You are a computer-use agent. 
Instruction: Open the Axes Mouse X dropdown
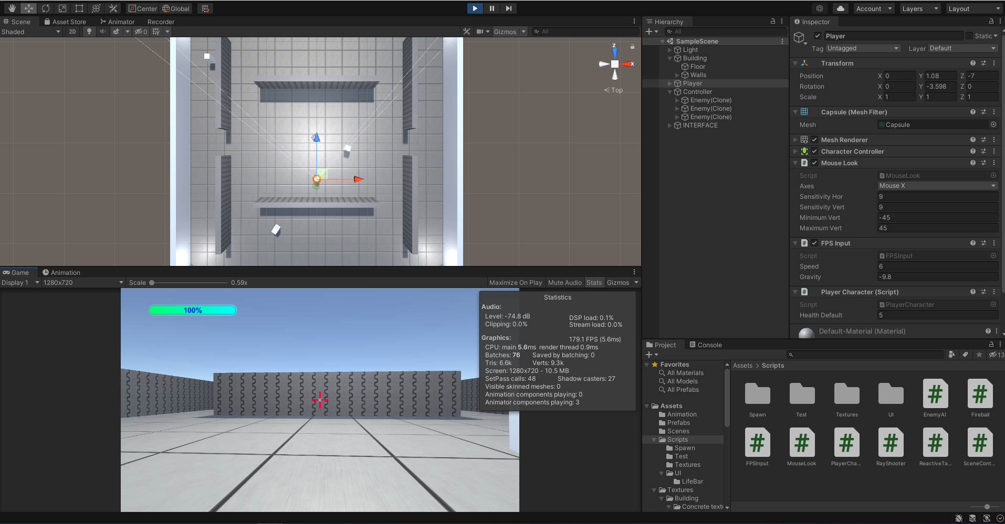(937, 186)
